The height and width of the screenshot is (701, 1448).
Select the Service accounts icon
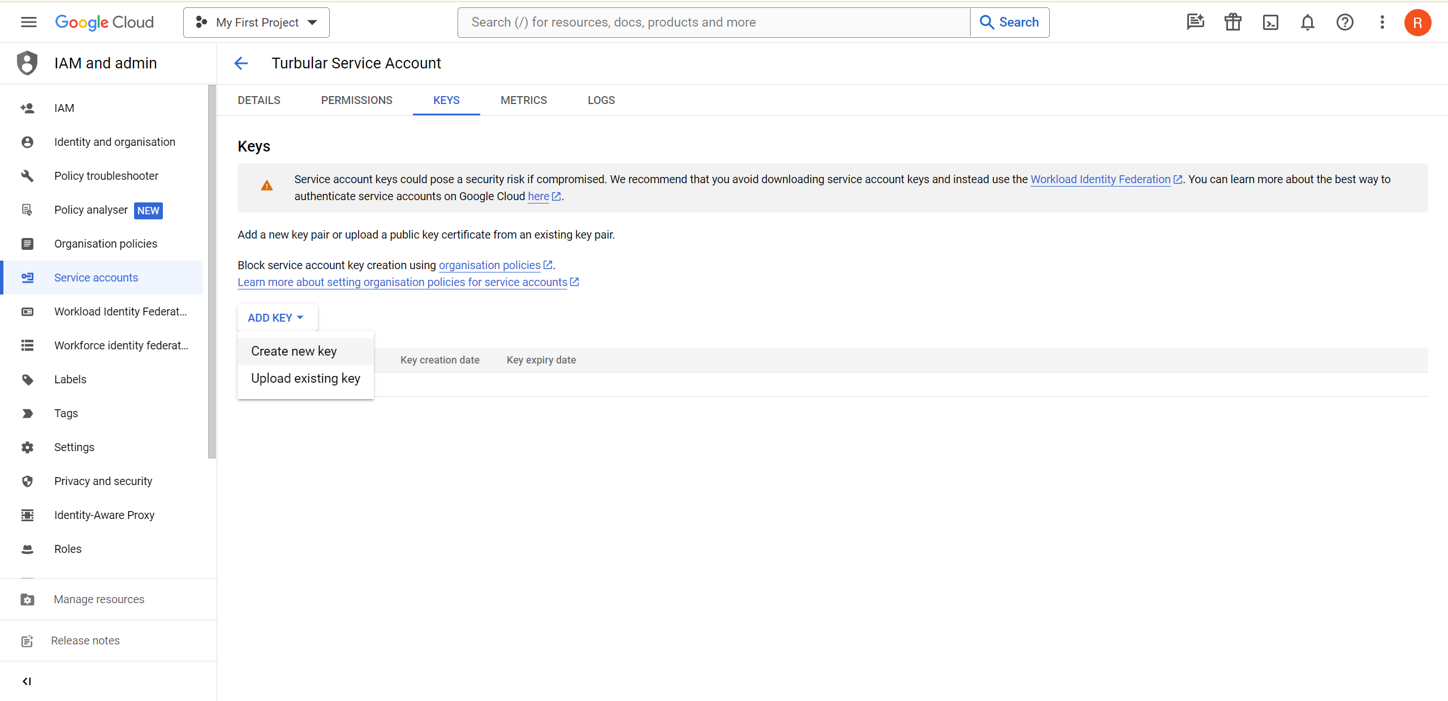[x=27, y=276]
